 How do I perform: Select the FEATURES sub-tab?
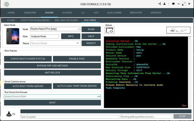[90, 20]
